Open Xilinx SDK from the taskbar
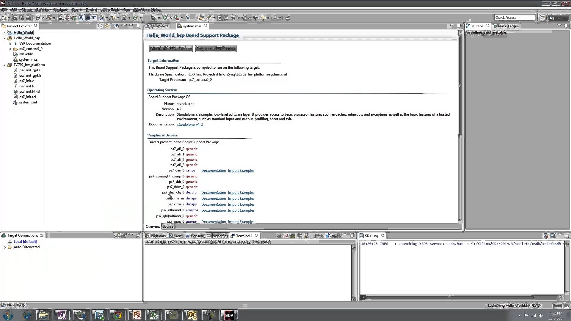Image resolution: width=571 pixels, height=321 pixels. (x=229, y=315)
